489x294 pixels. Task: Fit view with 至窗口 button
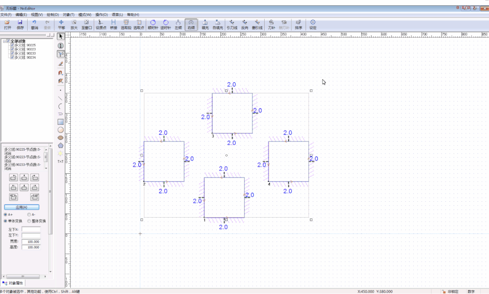87,24
